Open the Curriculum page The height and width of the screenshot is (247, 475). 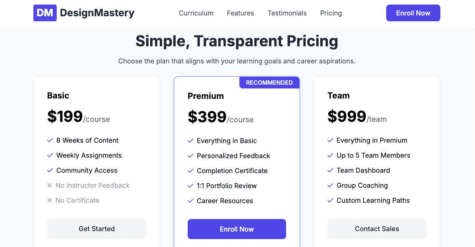click(x=196, y=13)
